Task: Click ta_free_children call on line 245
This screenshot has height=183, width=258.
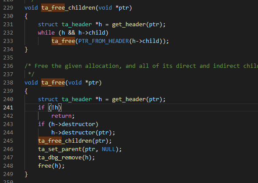Action: (65, 141)
